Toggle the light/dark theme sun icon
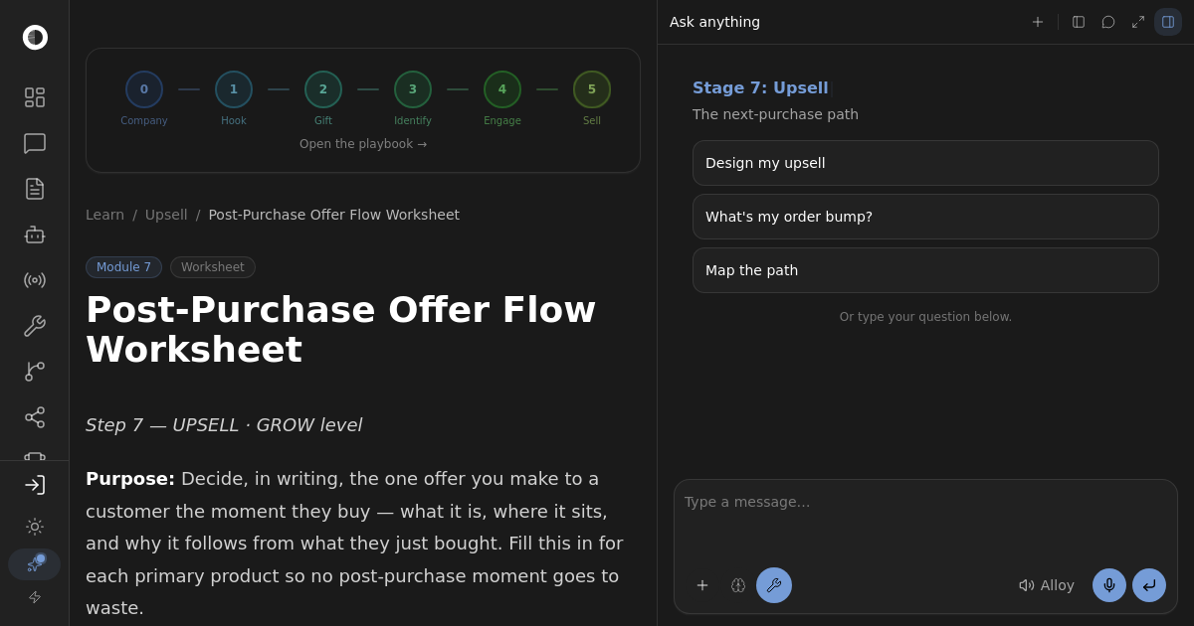Image resolution: width=1194 pixels, height=626 pixels. click(35, 527)
